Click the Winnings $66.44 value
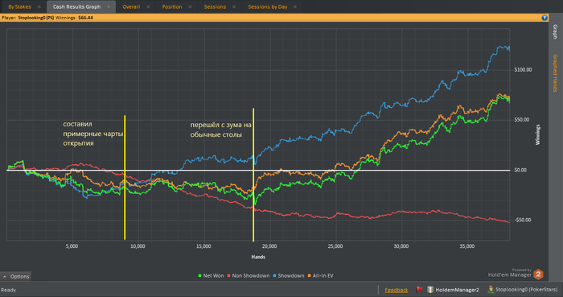Screen dimensions: 563x297 point(85,18)
